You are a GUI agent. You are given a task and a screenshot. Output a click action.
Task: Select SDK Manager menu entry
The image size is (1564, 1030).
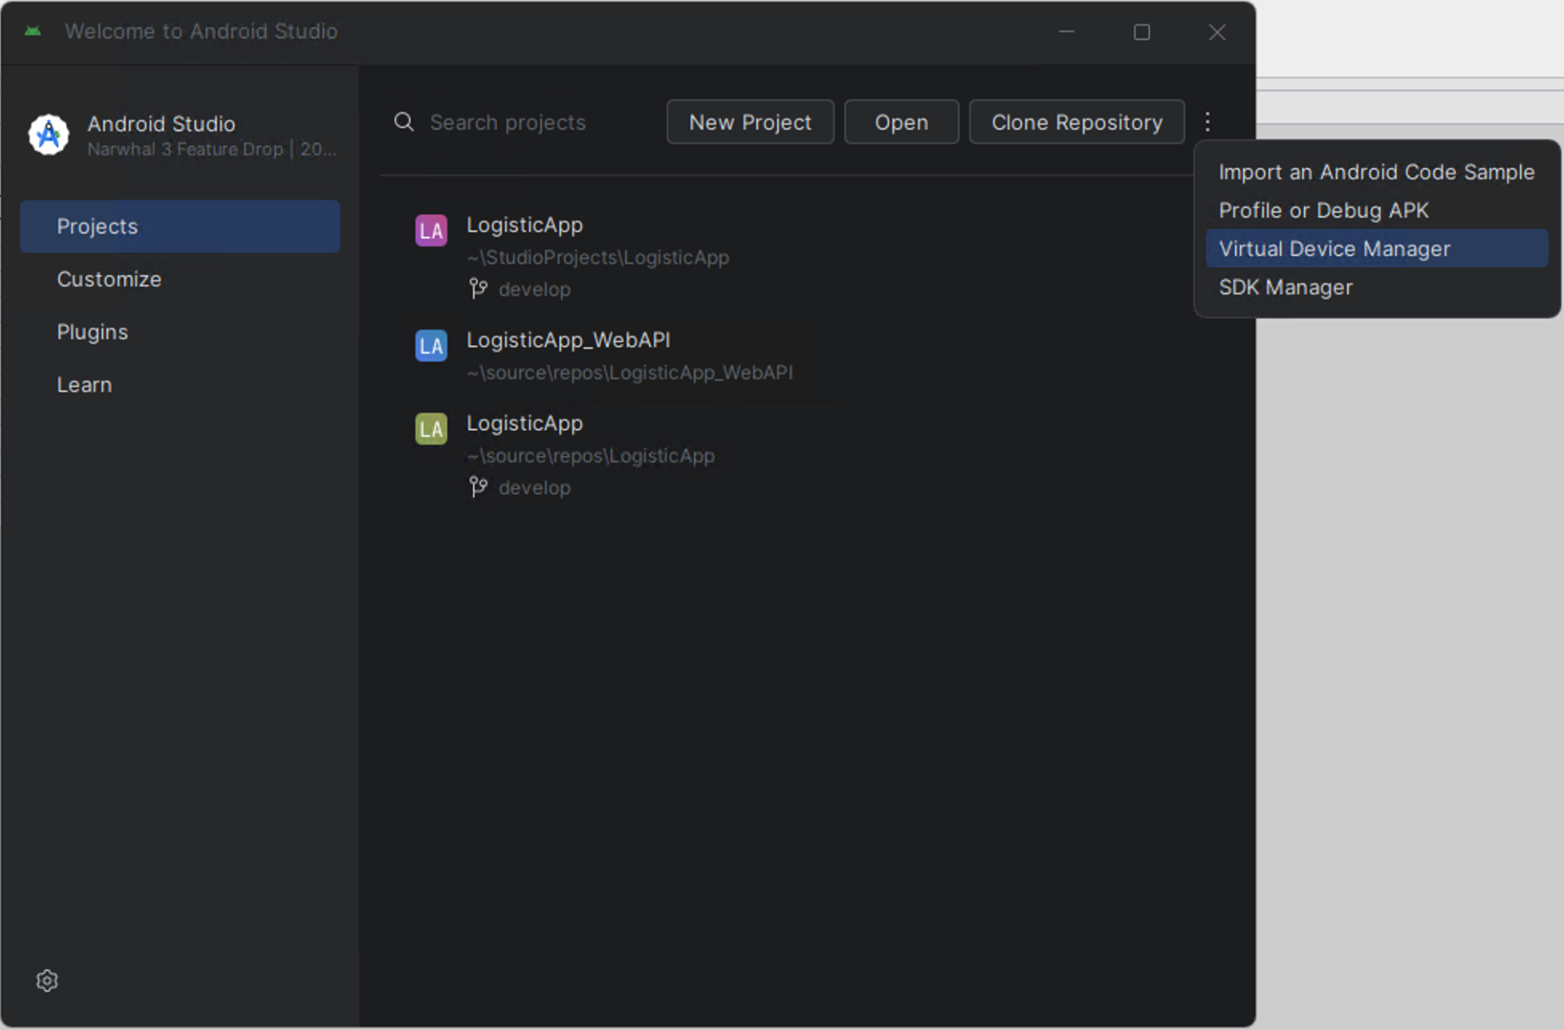point(1286,287)
